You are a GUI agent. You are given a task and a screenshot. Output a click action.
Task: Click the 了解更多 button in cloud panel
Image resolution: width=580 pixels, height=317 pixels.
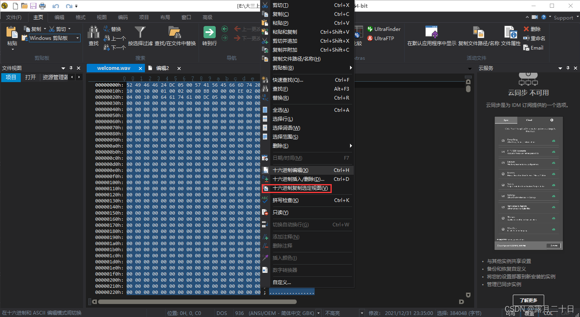(528, 300)
